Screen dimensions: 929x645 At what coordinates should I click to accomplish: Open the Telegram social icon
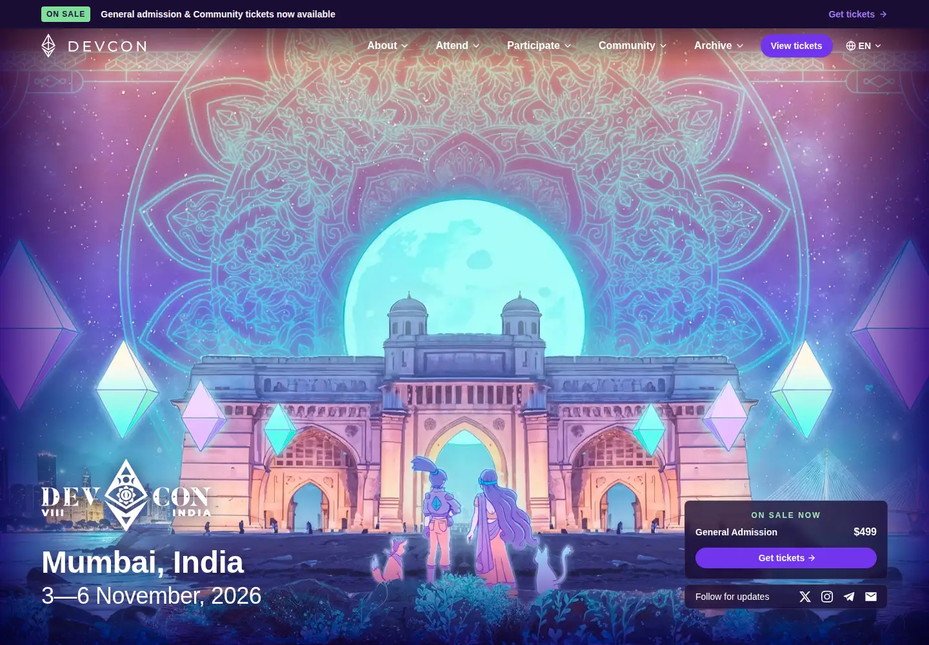click(x=849, y=597)
